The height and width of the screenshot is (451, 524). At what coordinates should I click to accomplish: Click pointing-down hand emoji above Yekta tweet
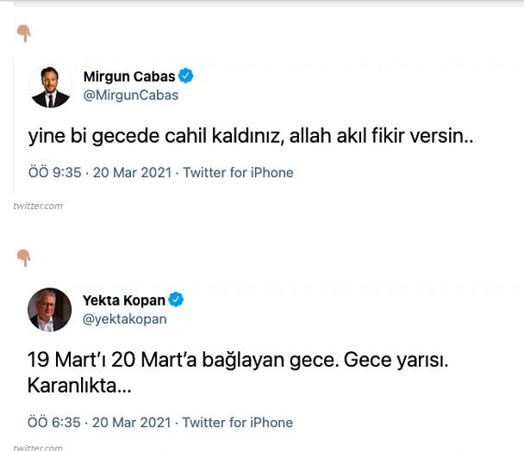(x=24, y=257)
